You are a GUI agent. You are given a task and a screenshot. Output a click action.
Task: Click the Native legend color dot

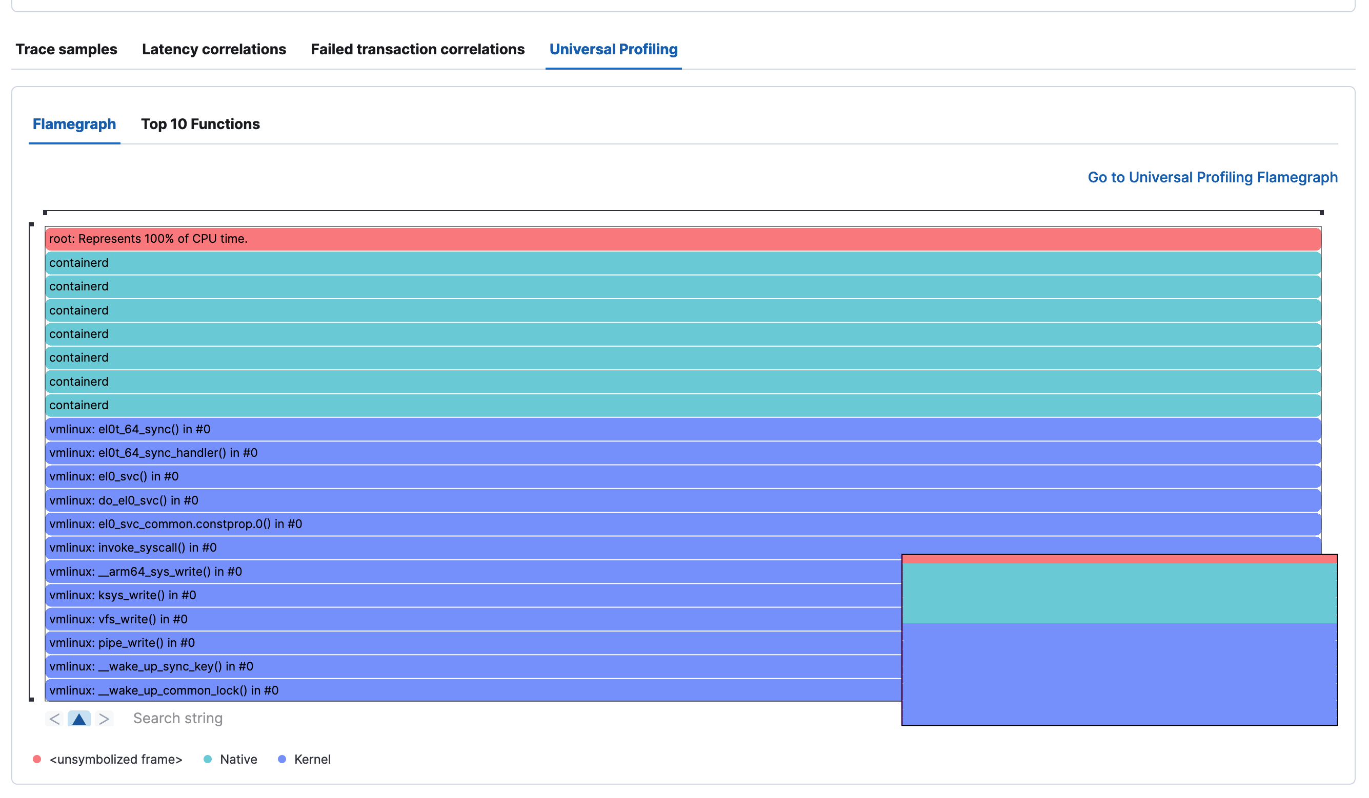coord(208,760)
